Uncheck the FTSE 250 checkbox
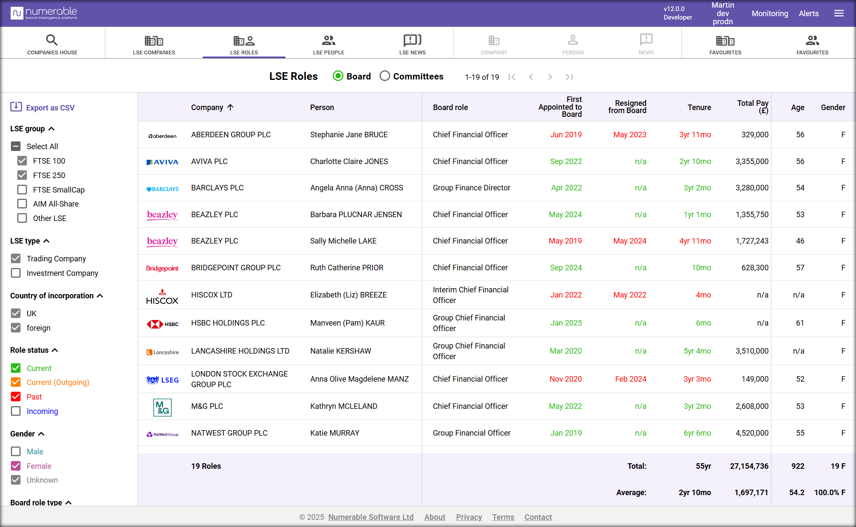The height and width of the screenshot is (527, 856). tap(22, 175)
